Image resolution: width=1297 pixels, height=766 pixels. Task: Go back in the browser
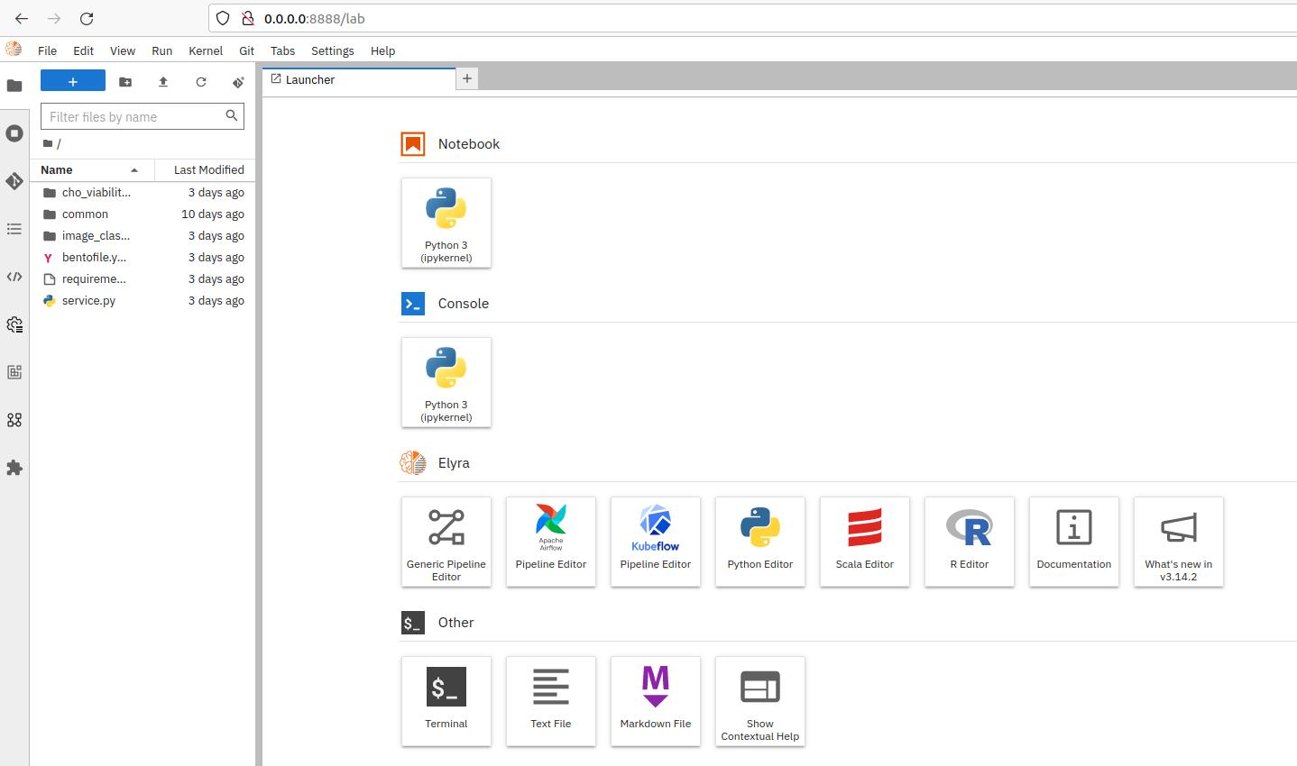pyautogui.click(x=22, y=18)
